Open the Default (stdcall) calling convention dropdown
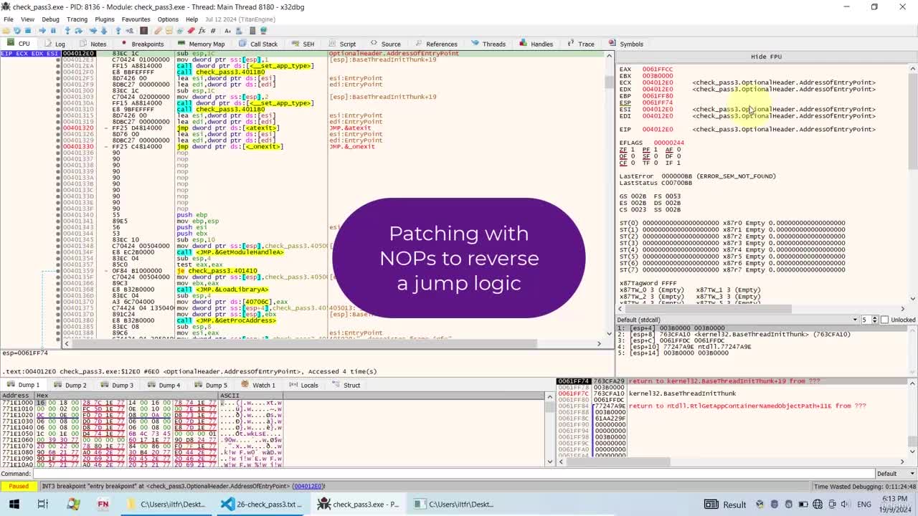Image resolution: width=918 pixels, height=516 pixels. click(x=737, y=320)
